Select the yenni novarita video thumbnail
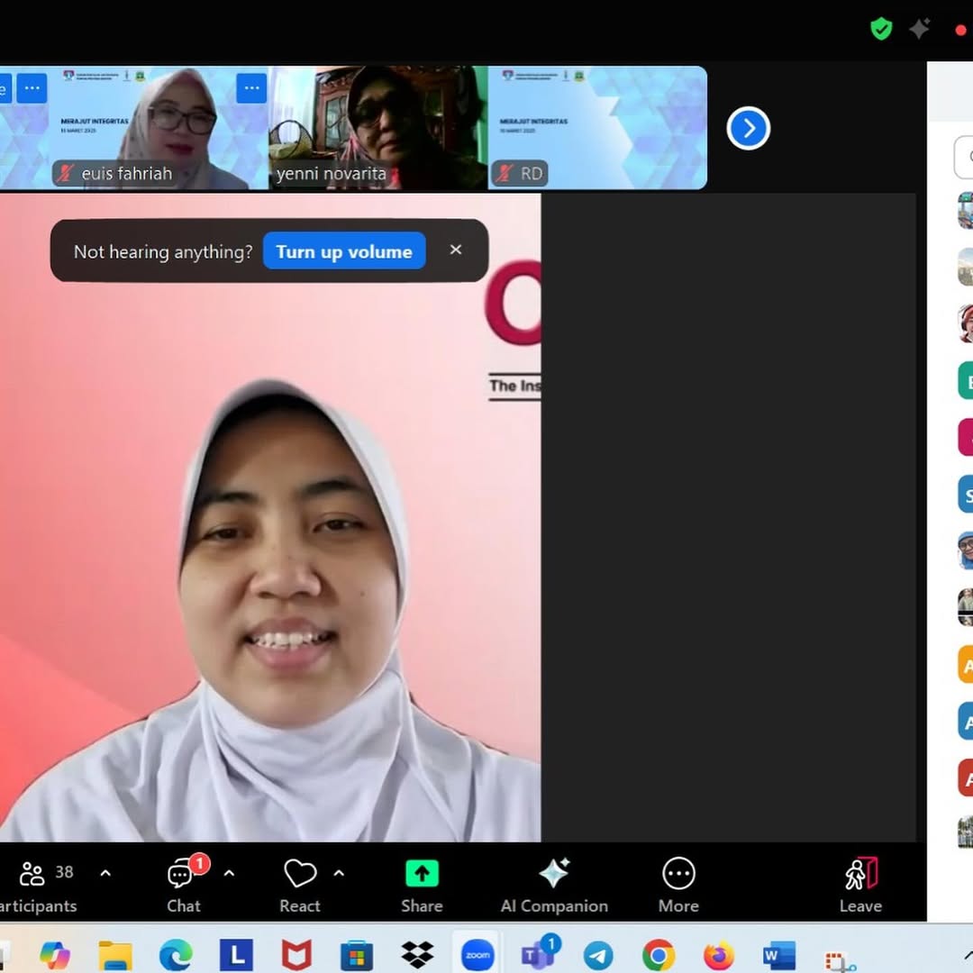973x973 pixels. click(x=378, y=126)
